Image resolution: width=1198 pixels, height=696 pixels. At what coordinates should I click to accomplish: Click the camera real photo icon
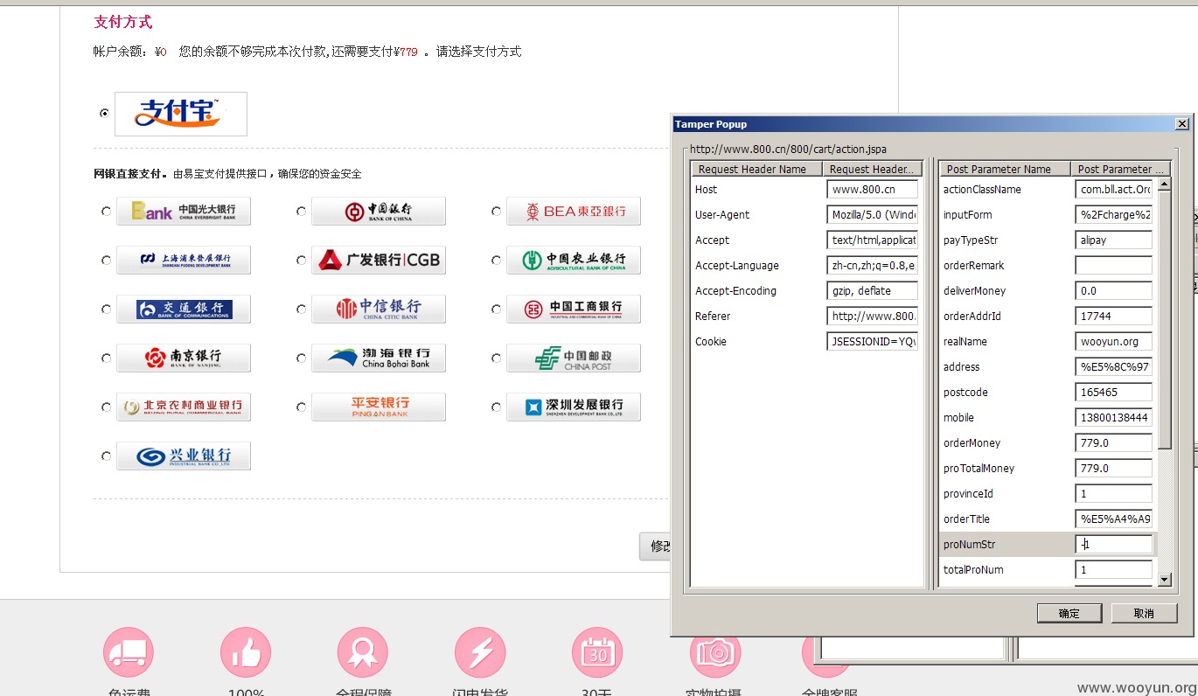[x=715, y=658]
